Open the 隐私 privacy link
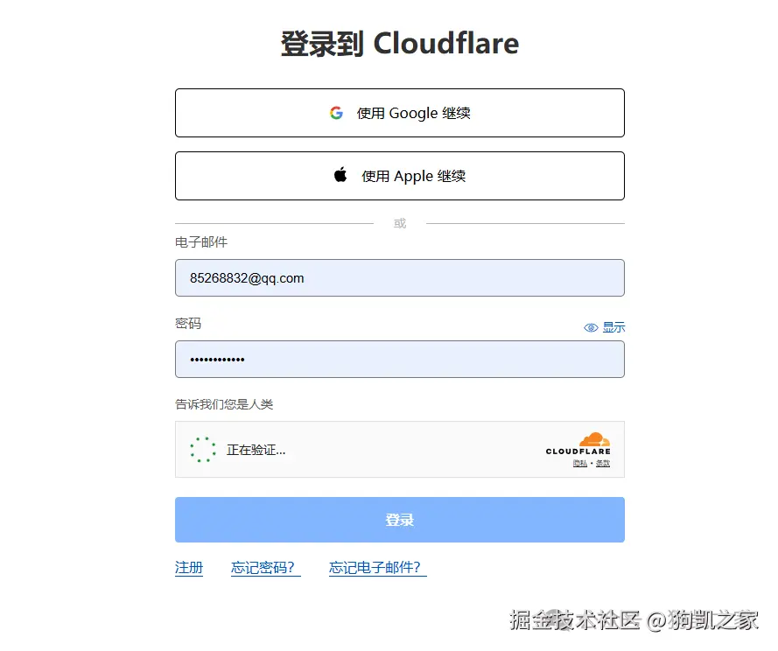 click(x=578, y=462)
